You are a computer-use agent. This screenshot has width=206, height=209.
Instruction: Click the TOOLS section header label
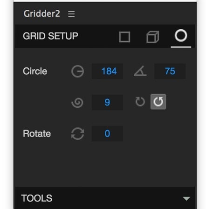click(37, 198)
